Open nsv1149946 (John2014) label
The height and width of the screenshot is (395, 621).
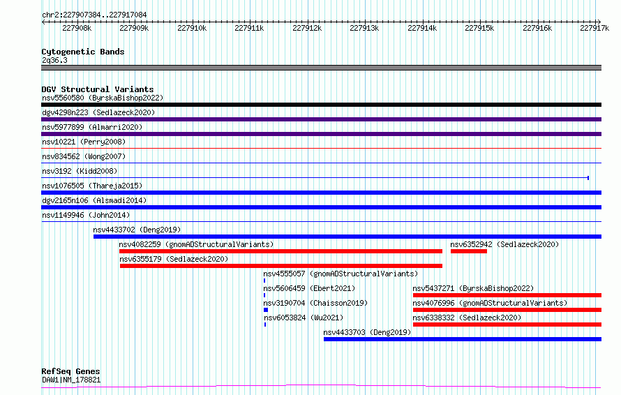click(x=86, y=215)
